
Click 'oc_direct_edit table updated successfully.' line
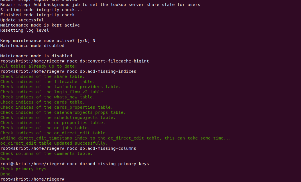pos(54,143)
